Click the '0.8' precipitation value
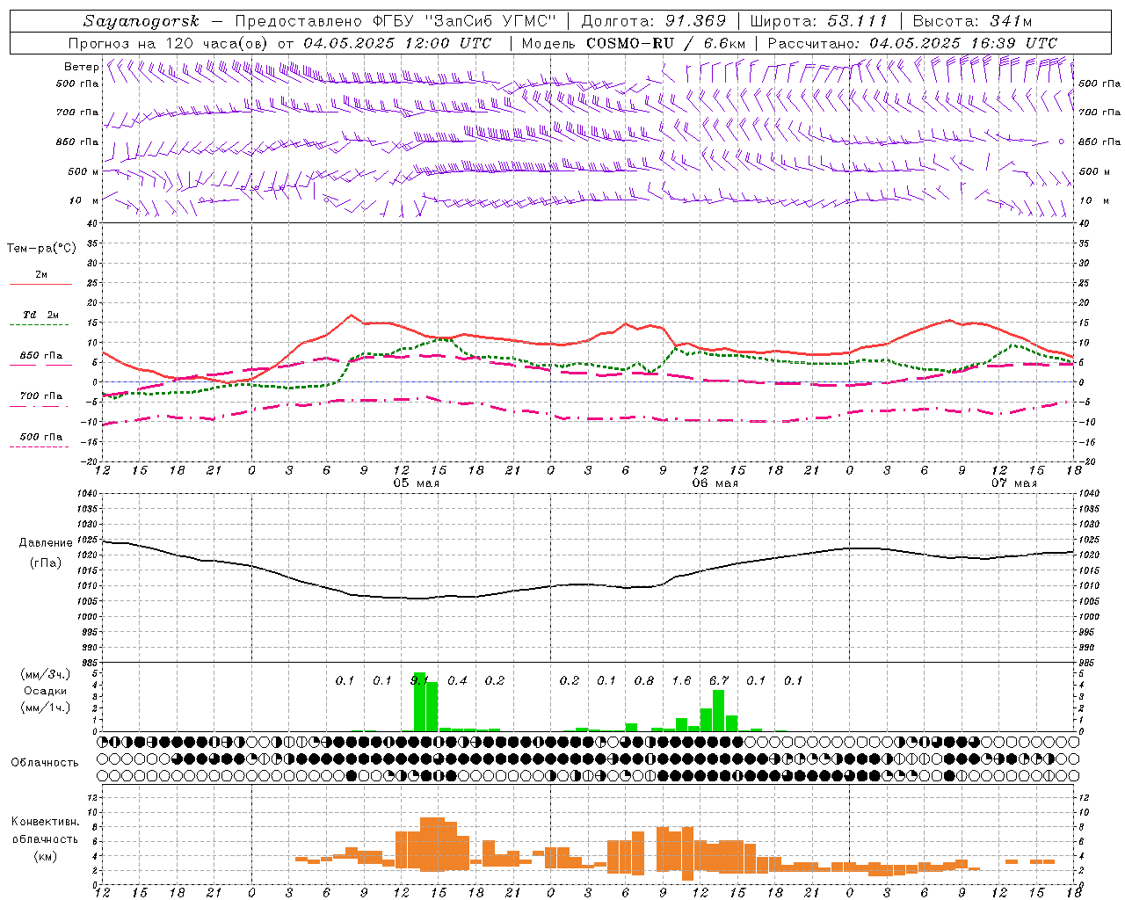 point(644,680)
